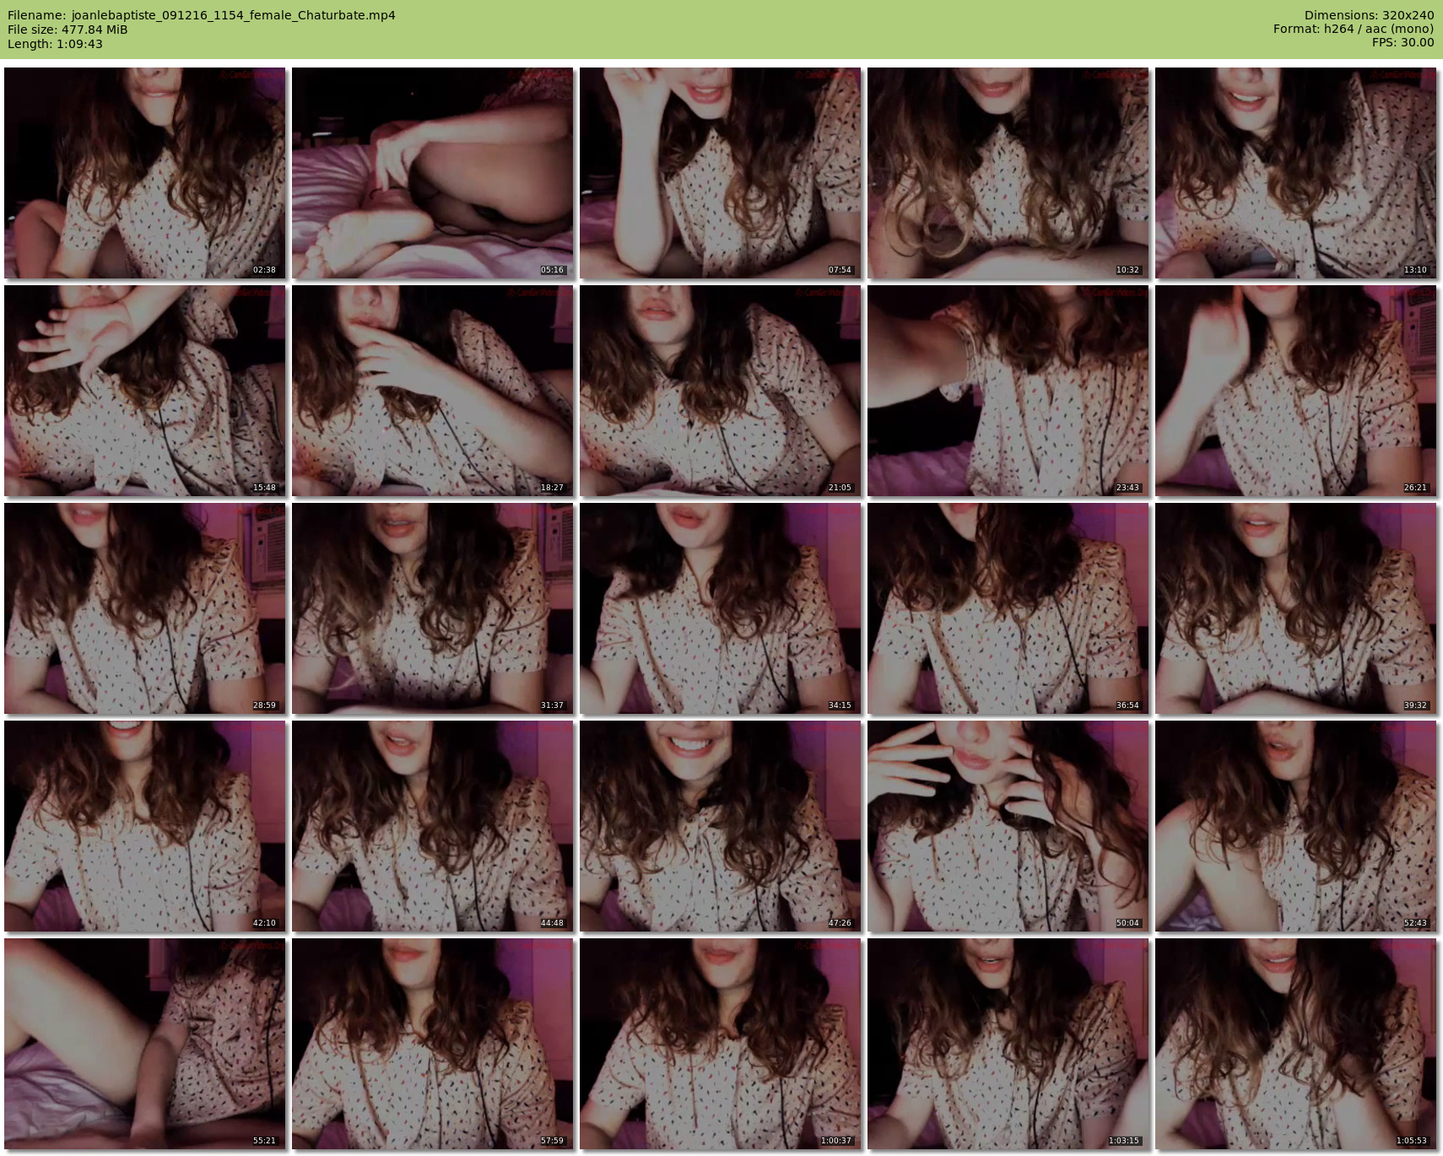Pick the frame labeled 21:05
The height and width of the screenshot is (1156, 1443).
pos(721,391)
